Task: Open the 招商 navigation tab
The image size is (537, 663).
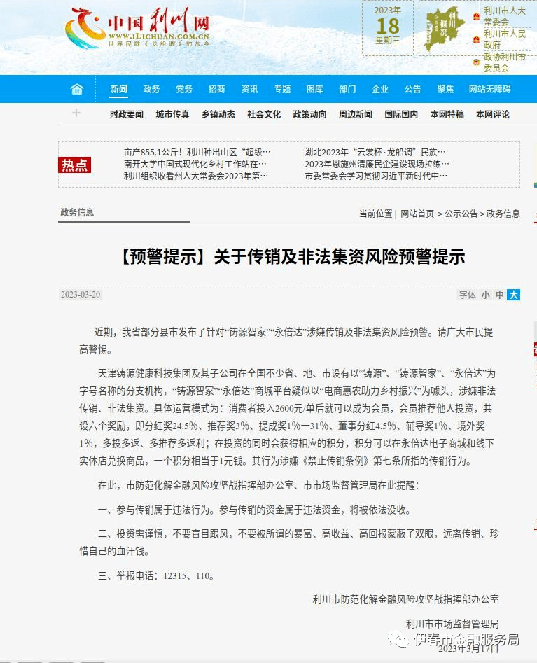Action: tap(216, 89)
